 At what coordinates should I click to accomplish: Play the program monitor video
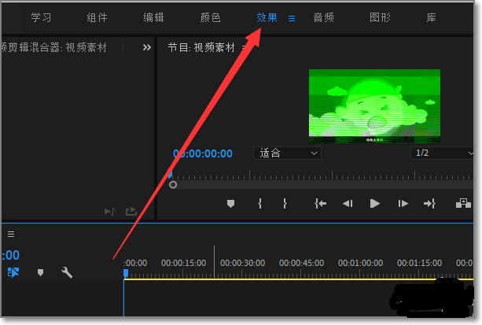[x=375, y=204]
